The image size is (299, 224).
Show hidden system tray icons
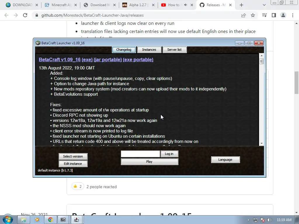coord(248,220)
